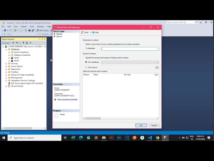Open the Connect dropdown in Object Explorer
This screenshot has height=161, width=214.
pyautogui.click(x=6, y=43)
